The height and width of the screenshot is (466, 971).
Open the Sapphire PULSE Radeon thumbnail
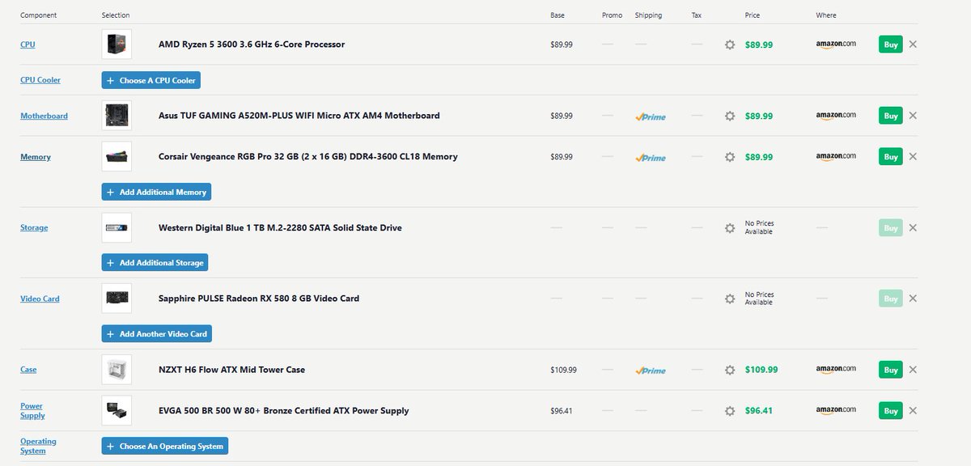(x=117, y=299)
